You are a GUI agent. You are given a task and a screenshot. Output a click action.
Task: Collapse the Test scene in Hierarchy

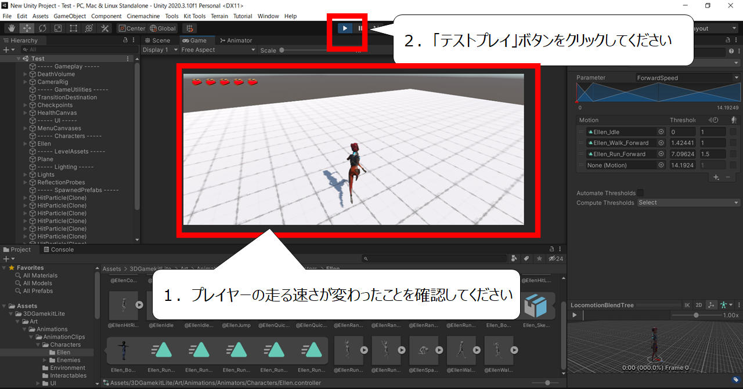click(x=19, y=59)
